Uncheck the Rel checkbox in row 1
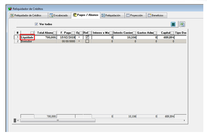Viewport: 207px width, 135px height. click(x=87, y=37)
